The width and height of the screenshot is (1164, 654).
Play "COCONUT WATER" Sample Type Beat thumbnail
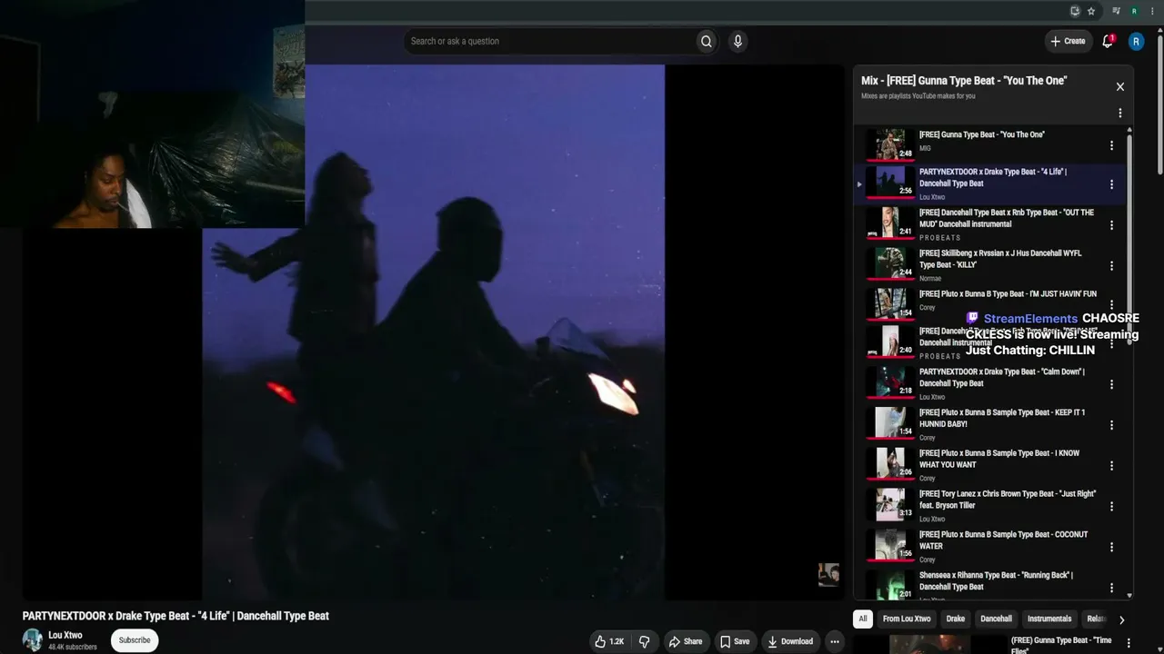(x=889, y=545)
